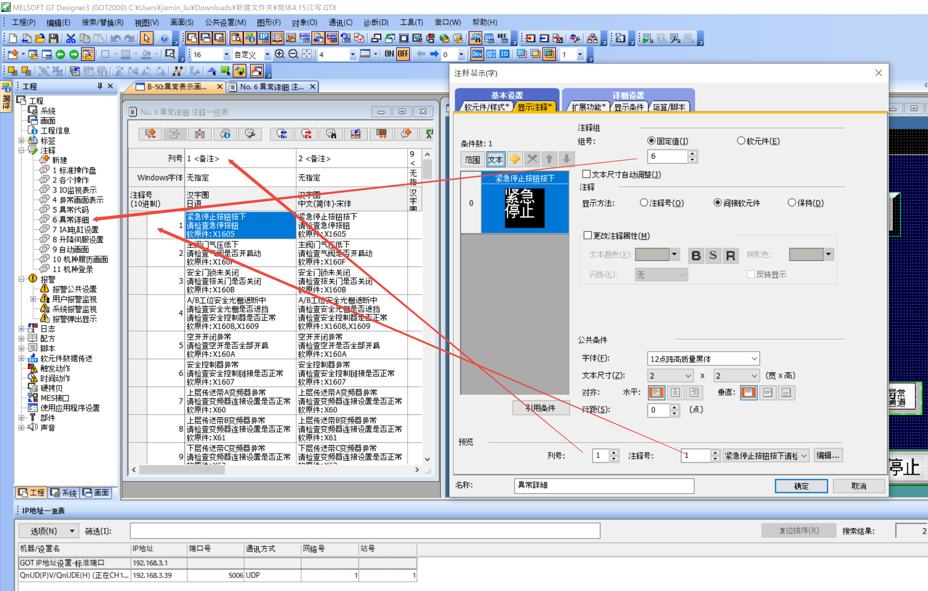Check the 更改注释属性 checkbox
The height and width of the screenshot is (591, 928).
pyautogui.click(x=588, y=236)
